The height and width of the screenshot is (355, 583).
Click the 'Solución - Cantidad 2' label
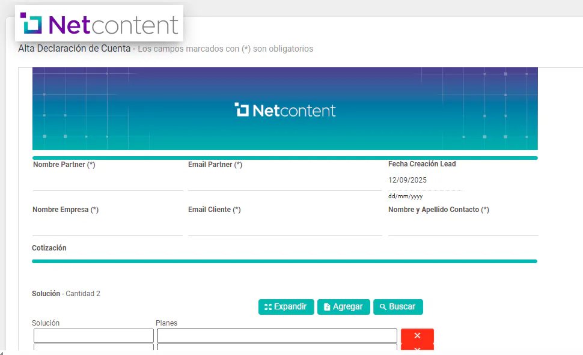coord(66,294)
